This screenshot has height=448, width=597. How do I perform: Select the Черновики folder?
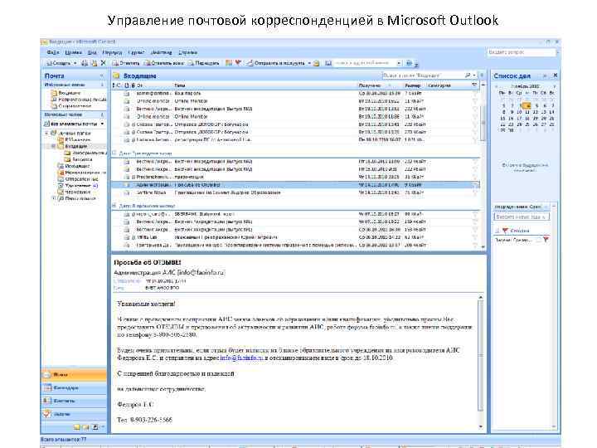point(75,192)
